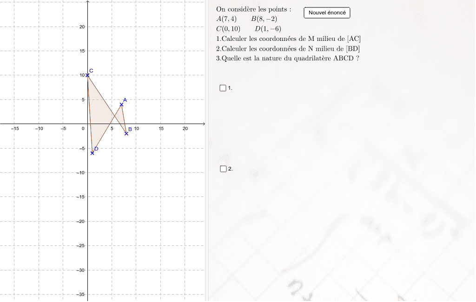Click the Nouvel énoncé button
This screenshot has width=476, height=302.
point(327,13)
